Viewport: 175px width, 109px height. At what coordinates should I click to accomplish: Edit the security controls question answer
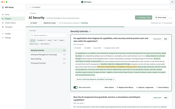tap(165, 39)
